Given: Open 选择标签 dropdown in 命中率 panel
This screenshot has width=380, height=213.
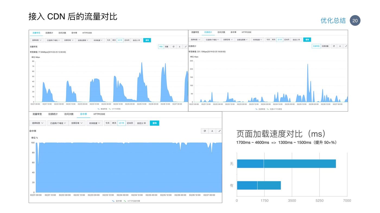Looking at the screenshot, I should (37, 123).
